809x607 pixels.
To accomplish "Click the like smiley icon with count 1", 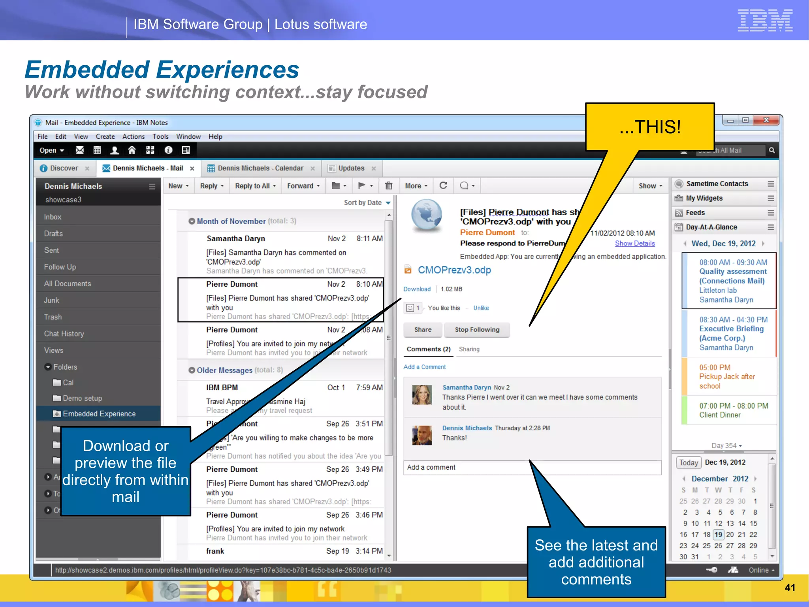I will pyautogui.click(x=413, y=308).
